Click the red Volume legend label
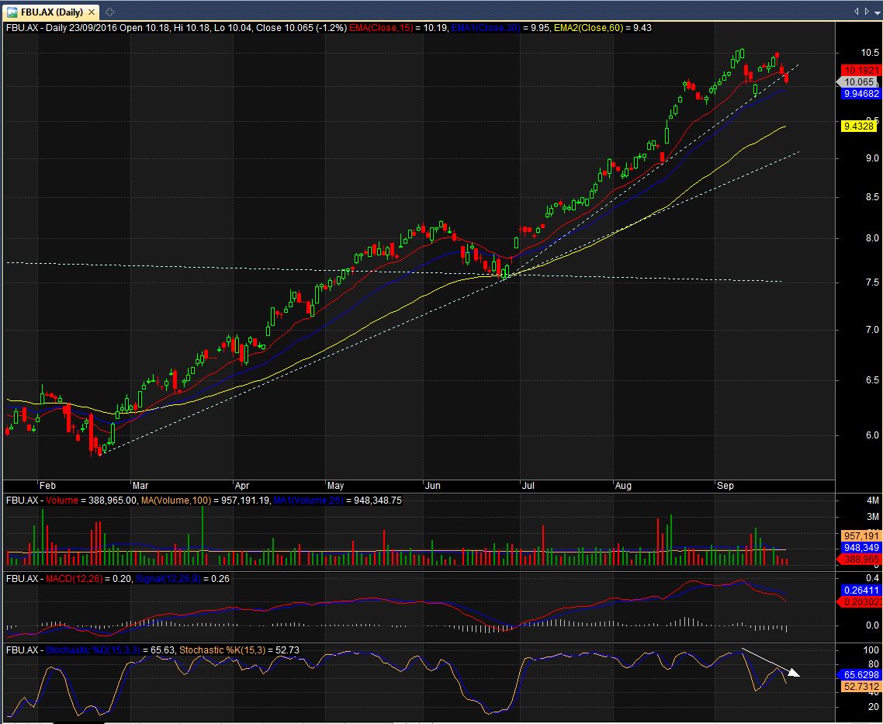 62,500
